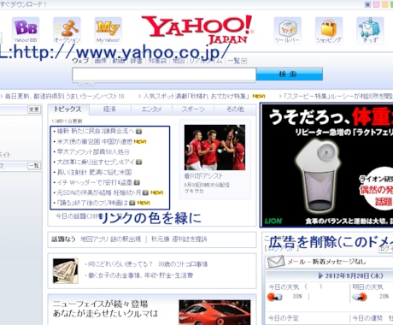
Task: Open headline イチ Wヘッダーで7安打4盗塁
Action: click(94, 182)
